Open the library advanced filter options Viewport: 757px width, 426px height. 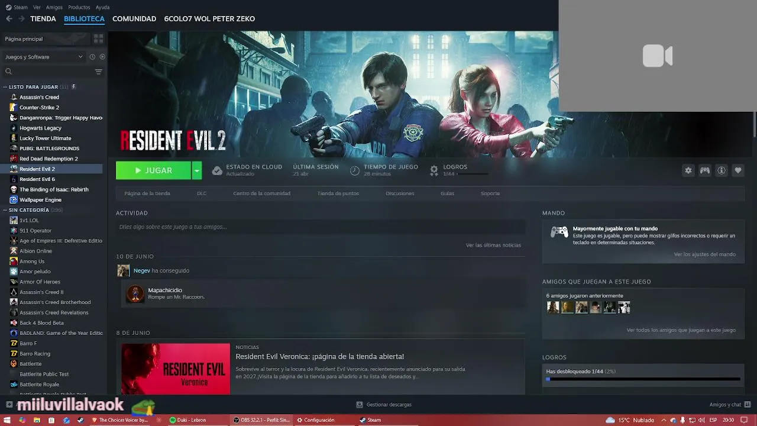(98, 72)
